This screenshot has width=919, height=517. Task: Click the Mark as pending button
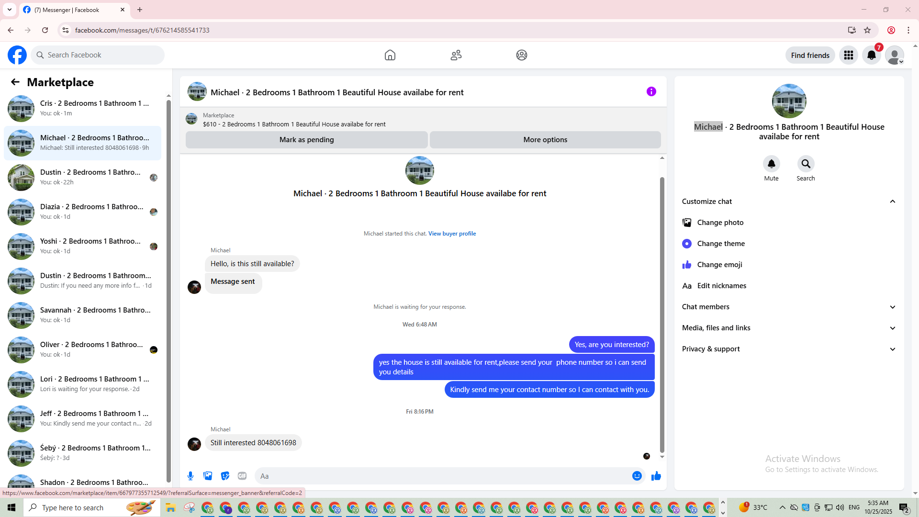[306, 140]
